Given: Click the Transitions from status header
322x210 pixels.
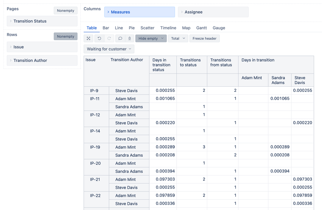Looking at the screenshot, I should point(223,65).
